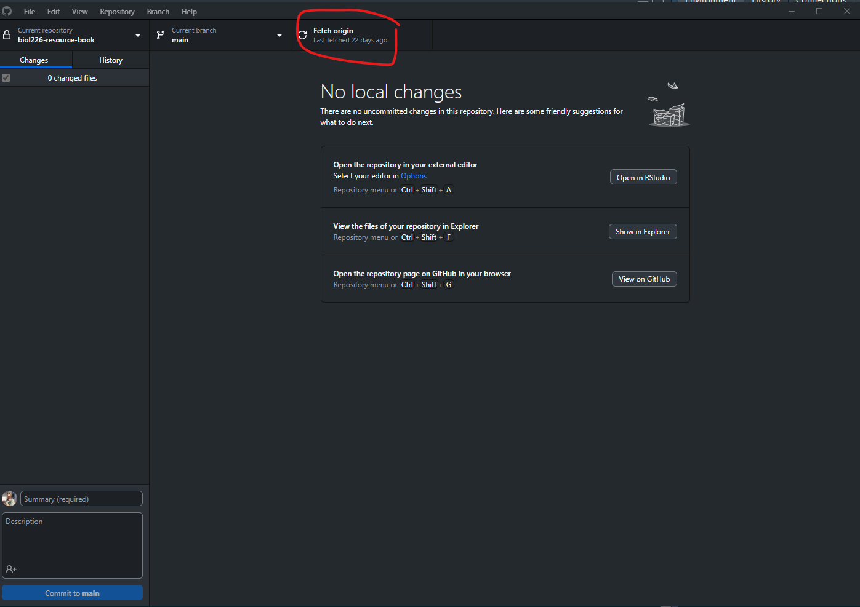
Task: Open the Branch menu
Action: tap(158, 12)
